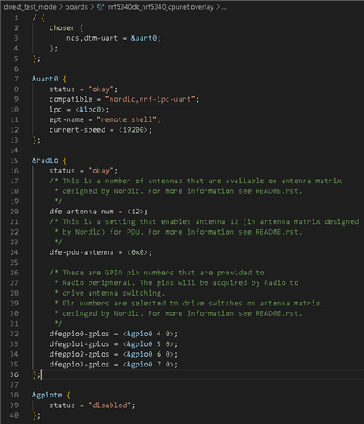364x424 pixels.
Task: Open the direct_test_mode breadcrumb folder
Action: click(x=30, y=7)
